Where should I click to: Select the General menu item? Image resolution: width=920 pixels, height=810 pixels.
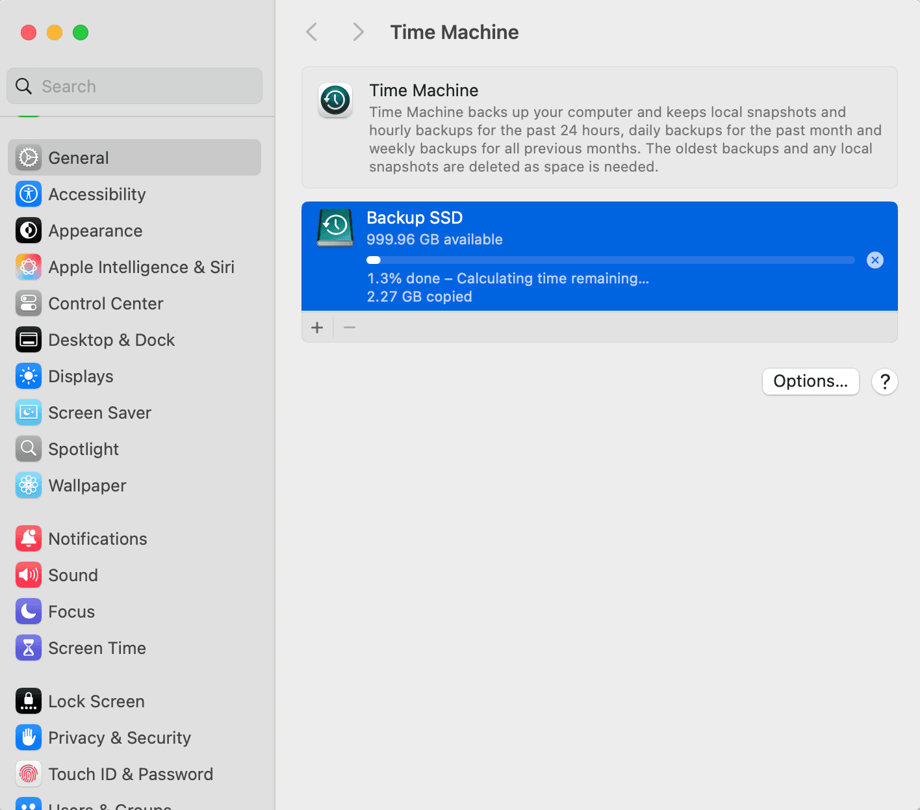click(134, 157)
